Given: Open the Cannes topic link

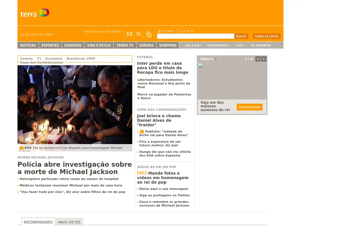Looking at the screenshot, I should pyautogui.click(x=26, y=58).
